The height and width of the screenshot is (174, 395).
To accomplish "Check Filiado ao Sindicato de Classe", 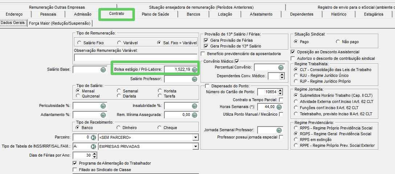I will [75, 169].
